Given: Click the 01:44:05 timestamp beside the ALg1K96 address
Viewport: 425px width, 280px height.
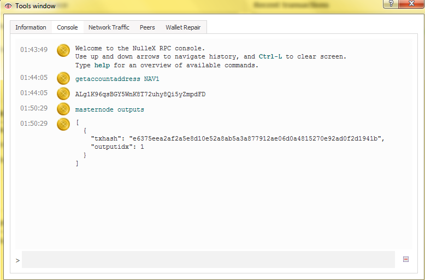Looking at the screenshot, I should pos(34,93).
